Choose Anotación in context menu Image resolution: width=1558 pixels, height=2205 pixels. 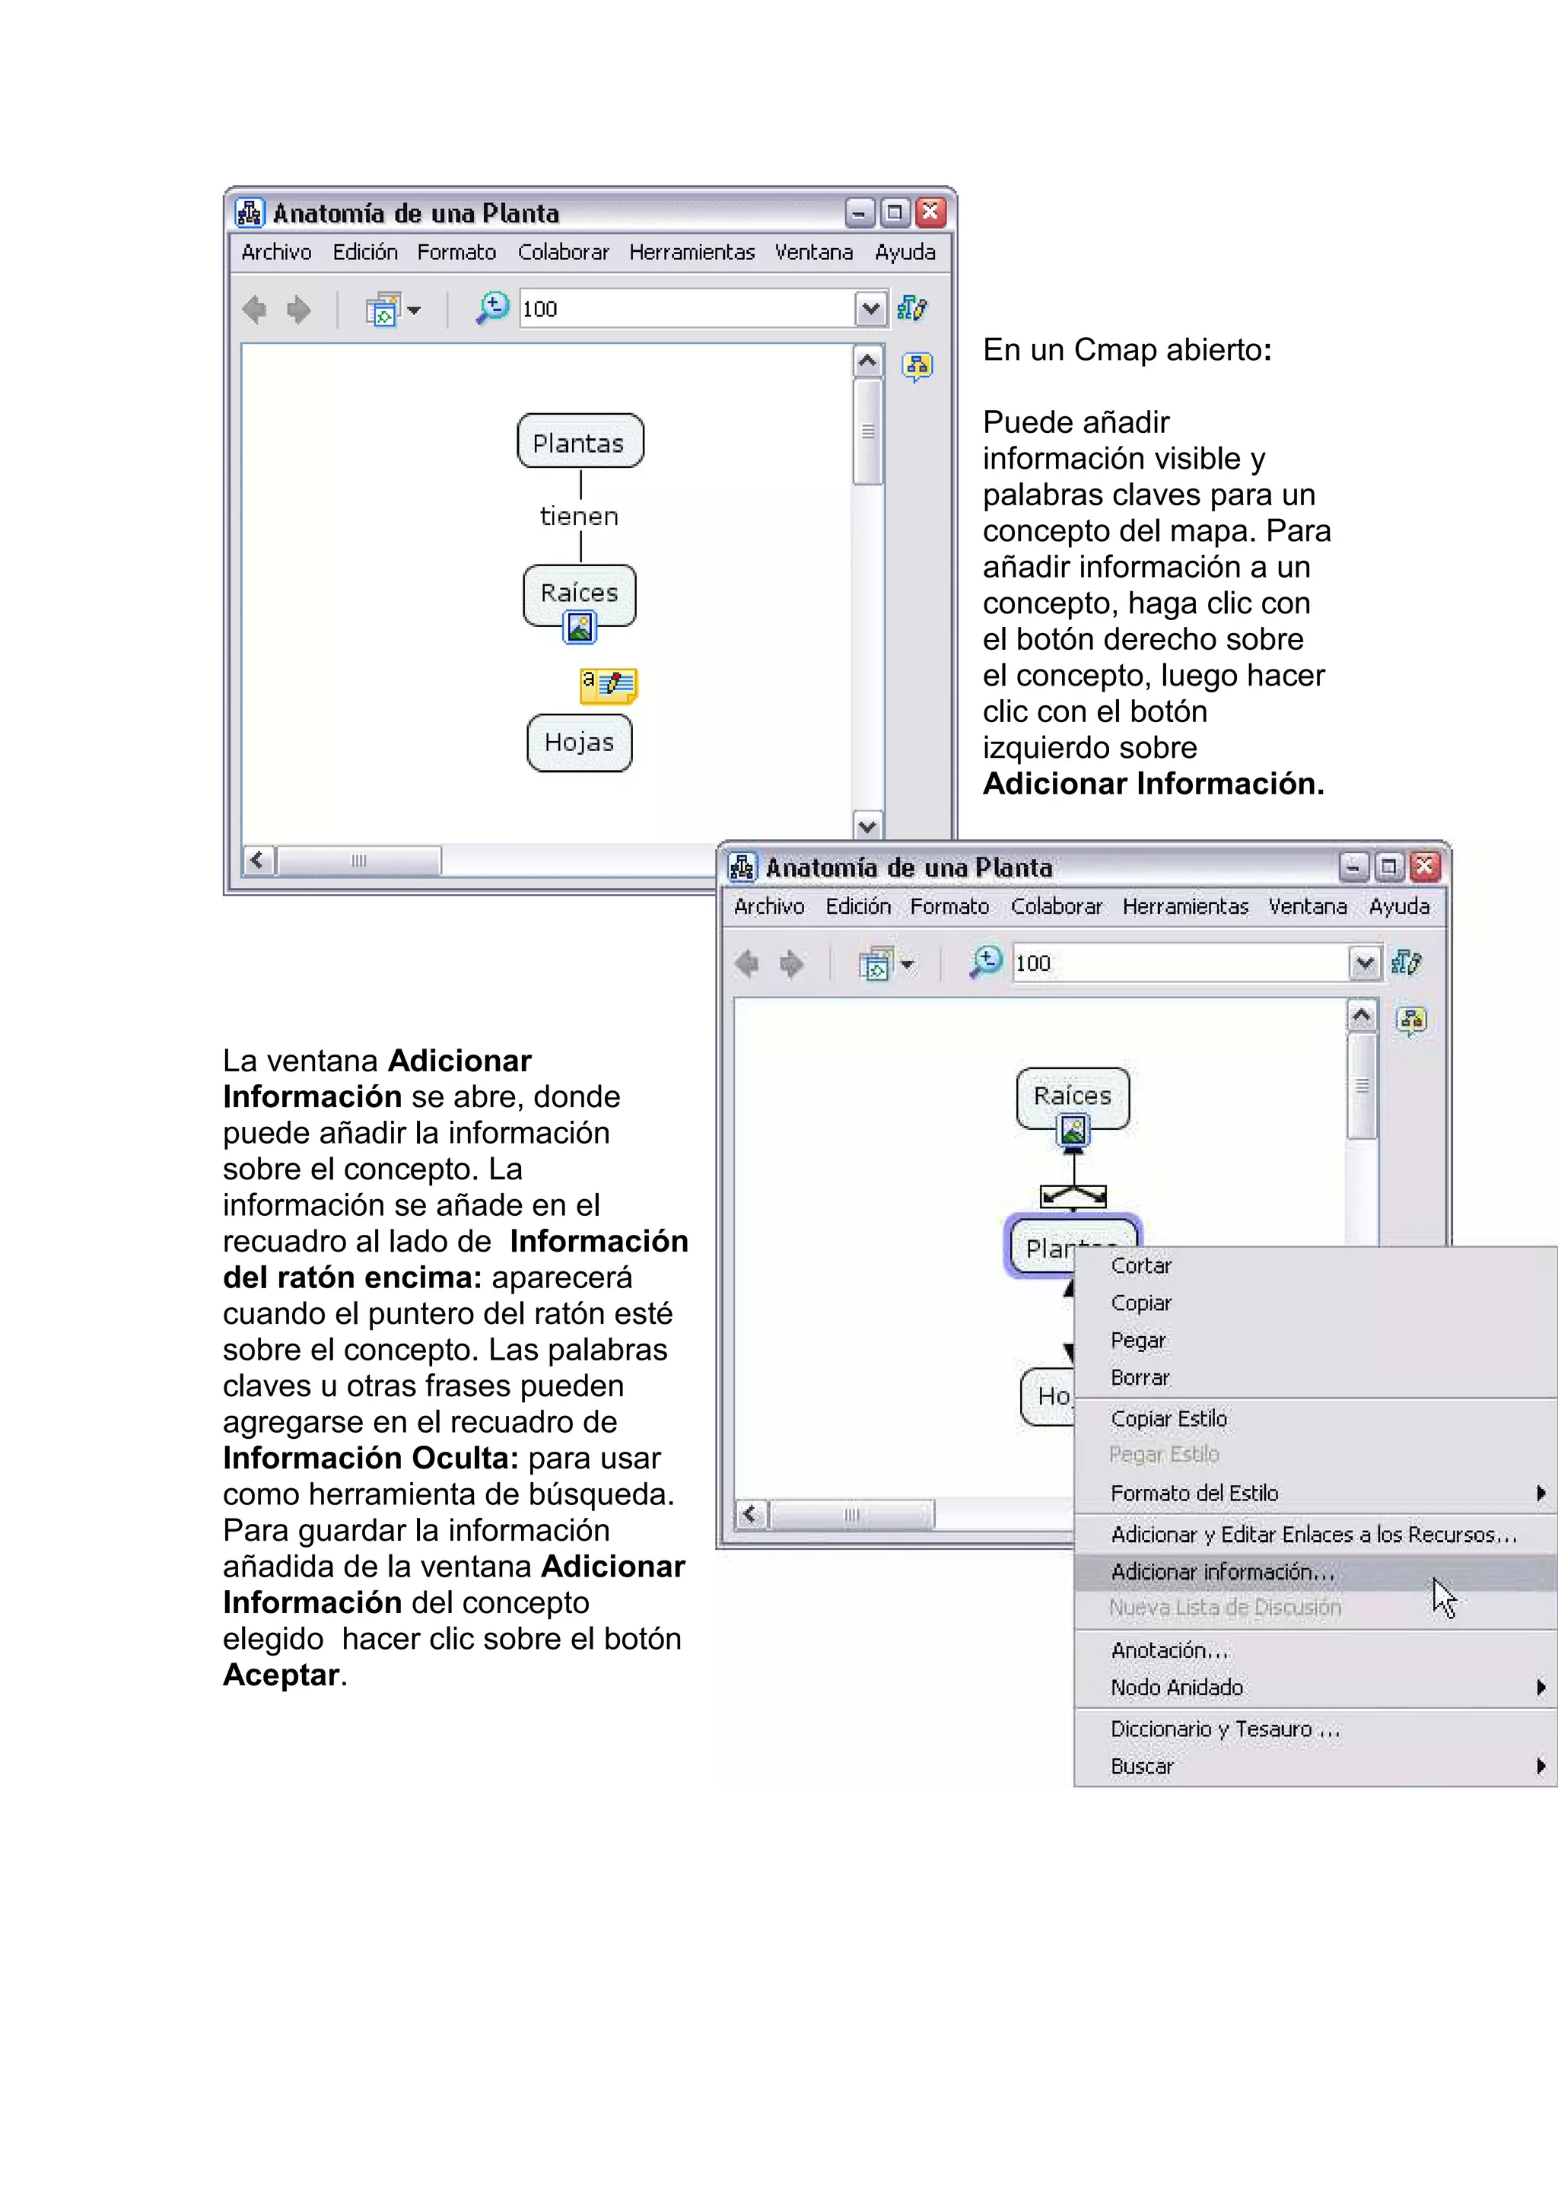click(x=1315, y=1651)
